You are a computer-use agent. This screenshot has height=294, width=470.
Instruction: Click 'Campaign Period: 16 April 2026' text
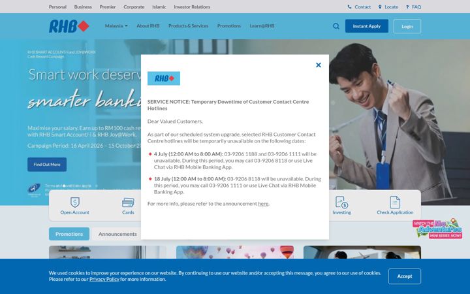[65, 146]
